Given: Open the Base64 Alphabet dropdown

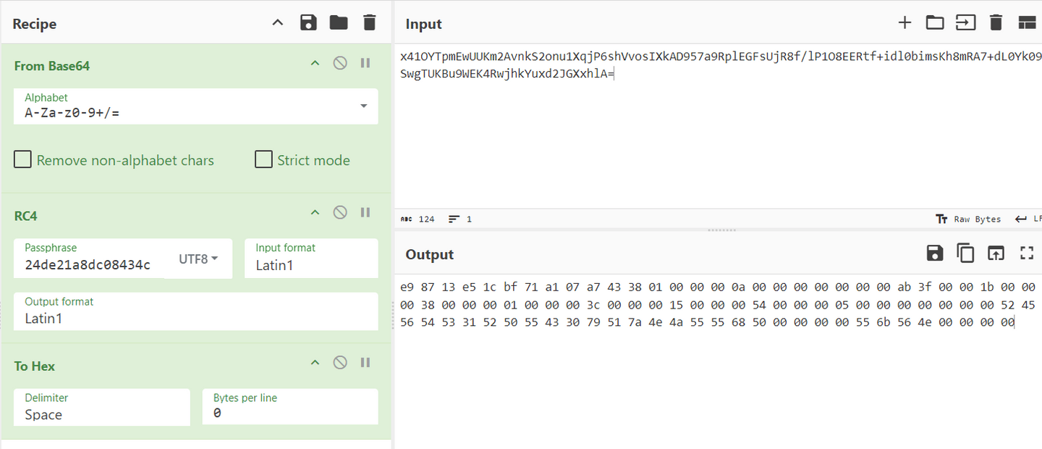Looking at the screenshot, I should pos(363,106).
